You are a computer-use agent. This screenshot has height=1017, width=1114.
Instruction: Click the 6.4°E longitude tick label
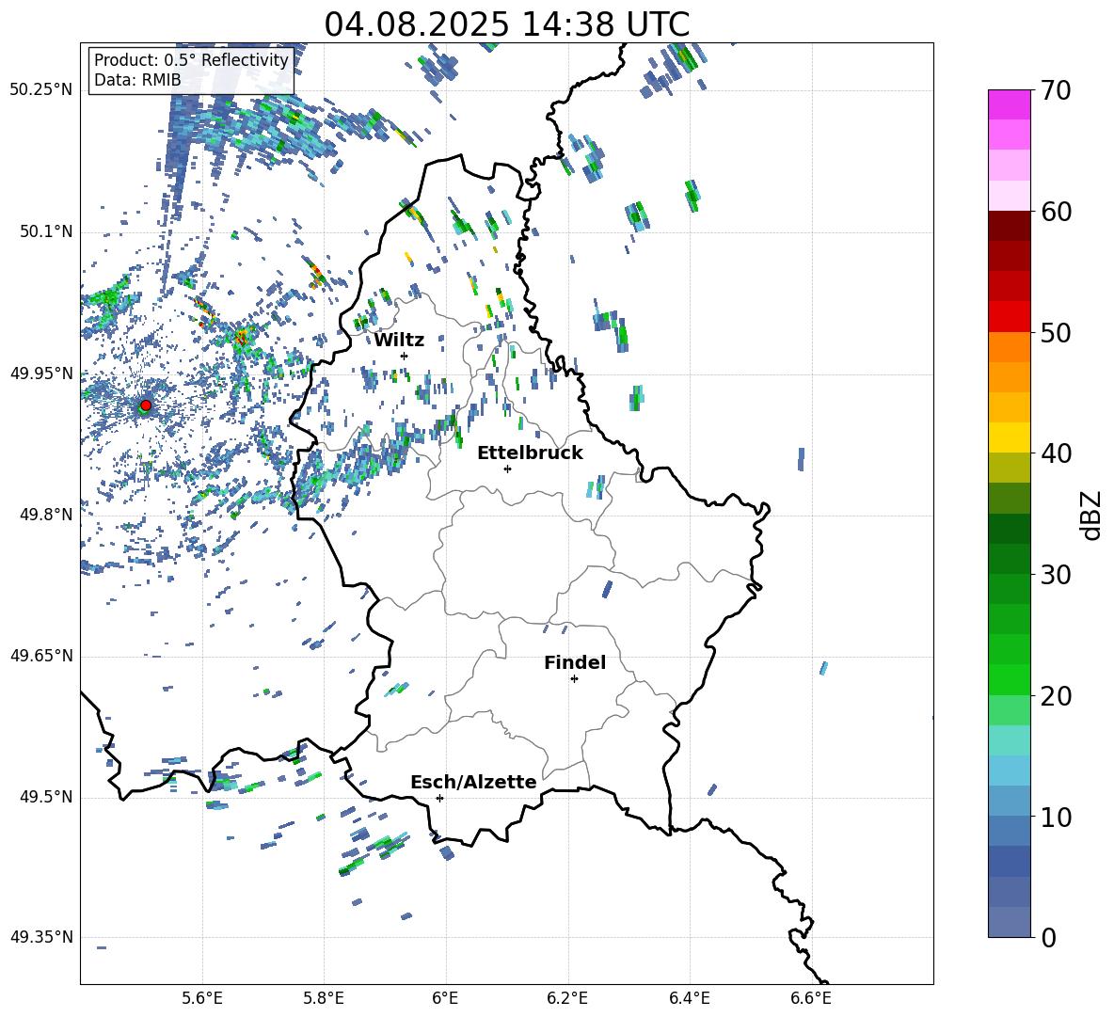(689, 998)
